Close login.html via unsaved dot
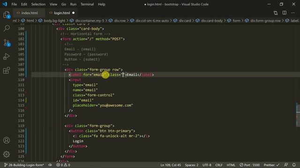This screenshot has height=168, width=300. pyautogui.click(x=74, y=13)
